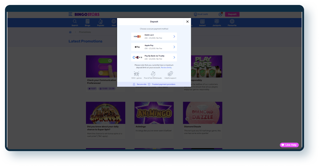Open the user account profile icon
319x166 pixels.
point(221,14)
